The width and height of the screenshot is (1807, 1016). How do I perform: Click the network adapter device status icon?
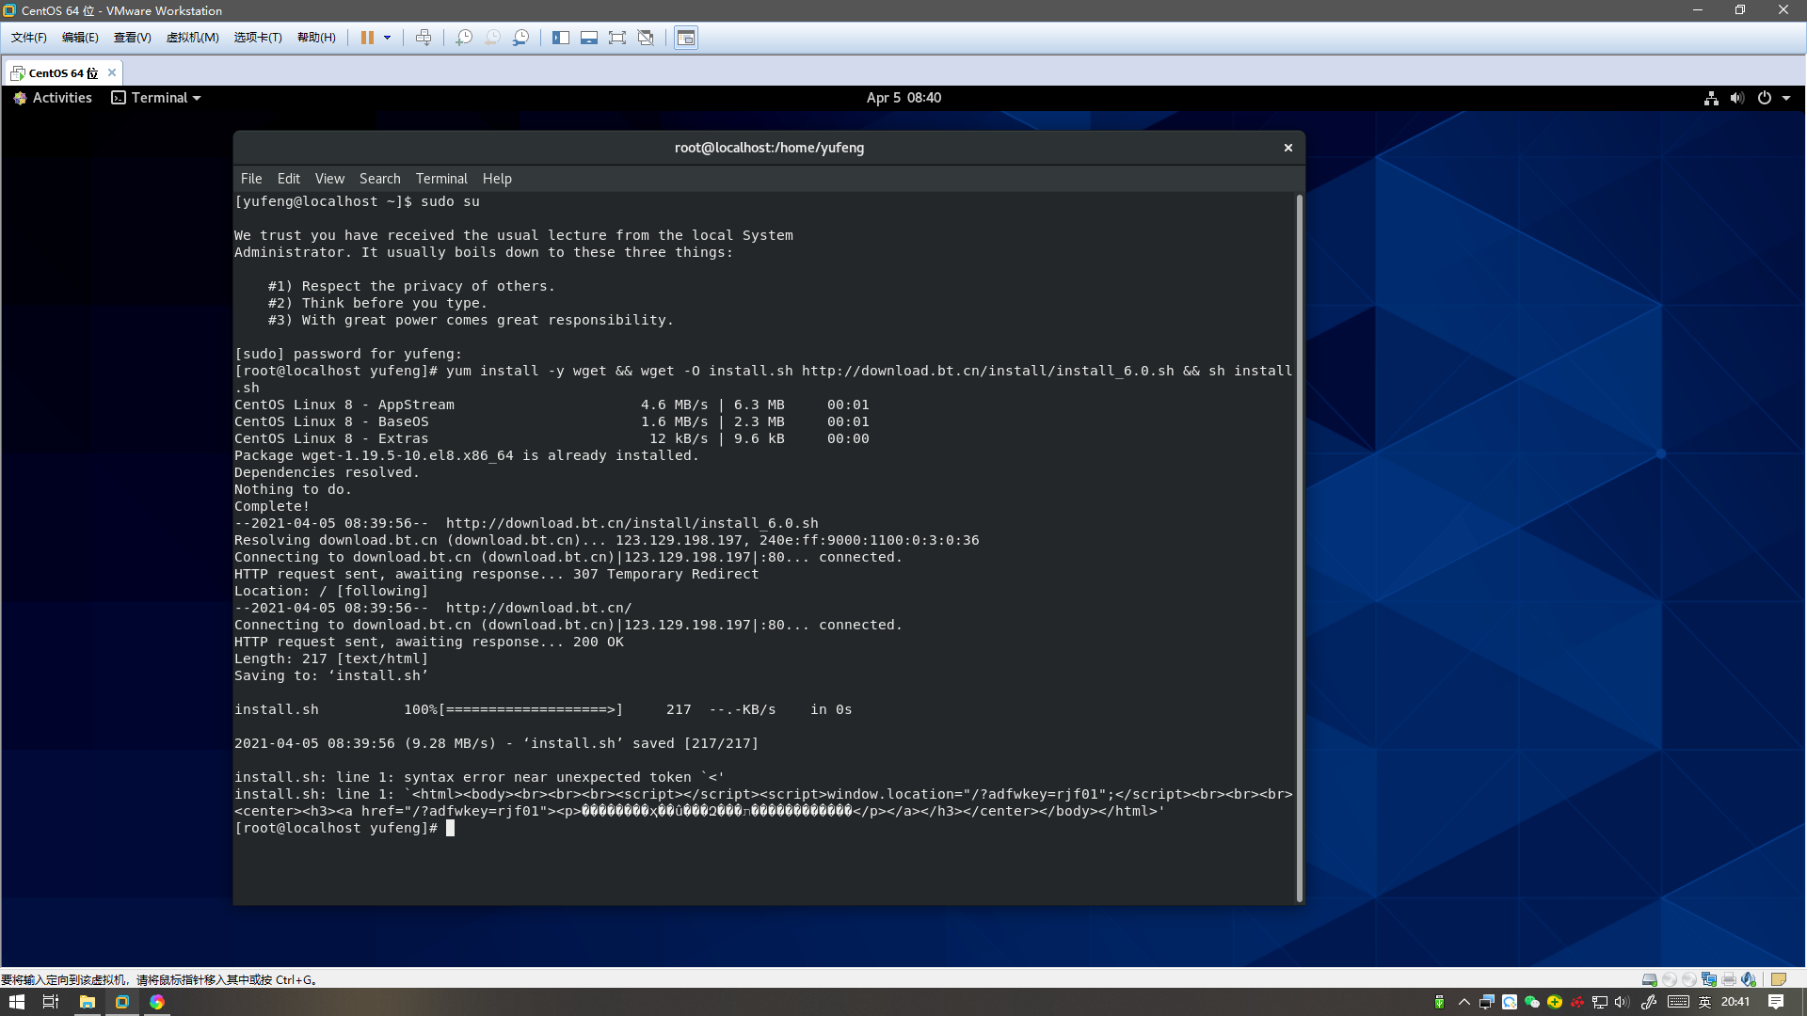pos(1709,979)
